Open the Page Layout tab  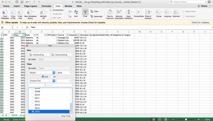coord(31,6)
